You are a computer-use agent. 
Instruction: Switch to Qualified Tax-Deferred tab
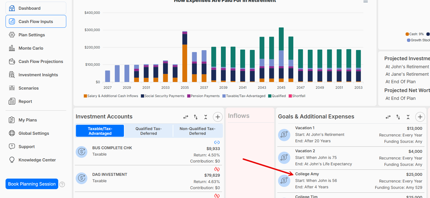click(149, 131)
